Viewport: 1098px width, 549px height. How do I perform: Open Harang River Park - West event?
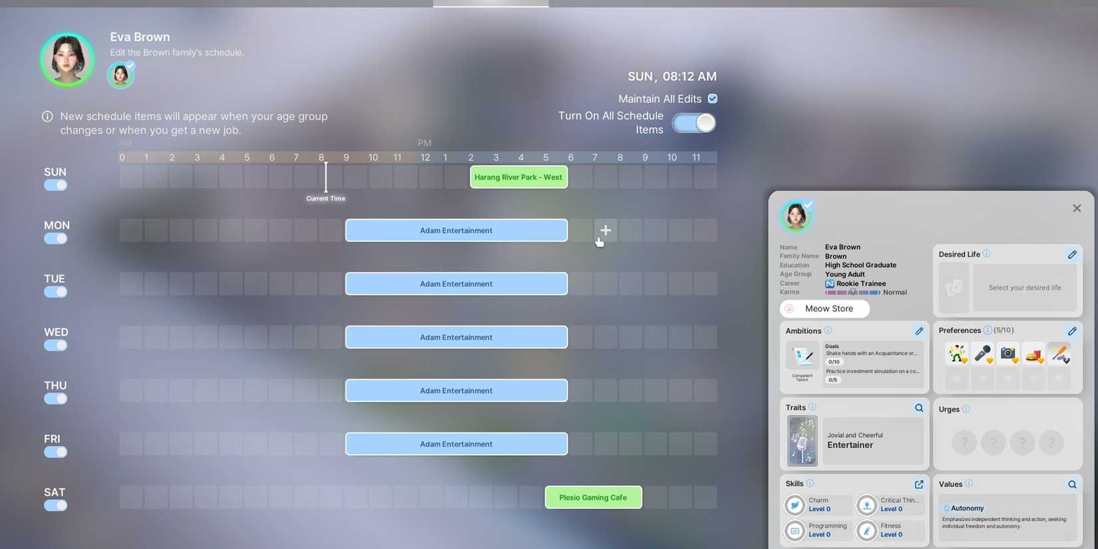pos(518,177)
